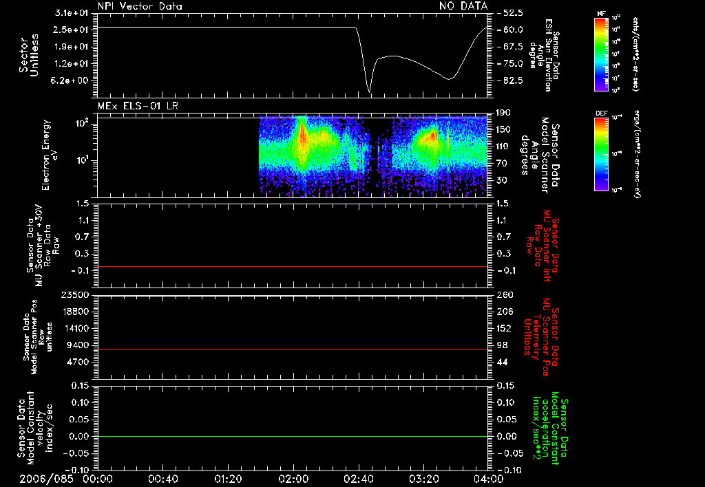Viewport: 705px width, 487px height.
Task: Click the "-82.5" elevation tick value
Action: 510,81
